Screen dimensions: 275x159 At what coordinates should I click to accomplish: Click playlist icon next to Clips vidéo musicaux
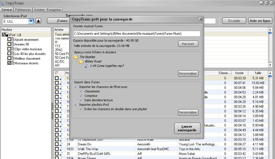[13, 49]
